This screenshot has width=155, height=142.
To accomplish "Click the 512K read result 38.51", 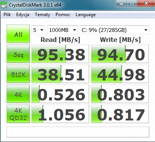I will point(60,74).
